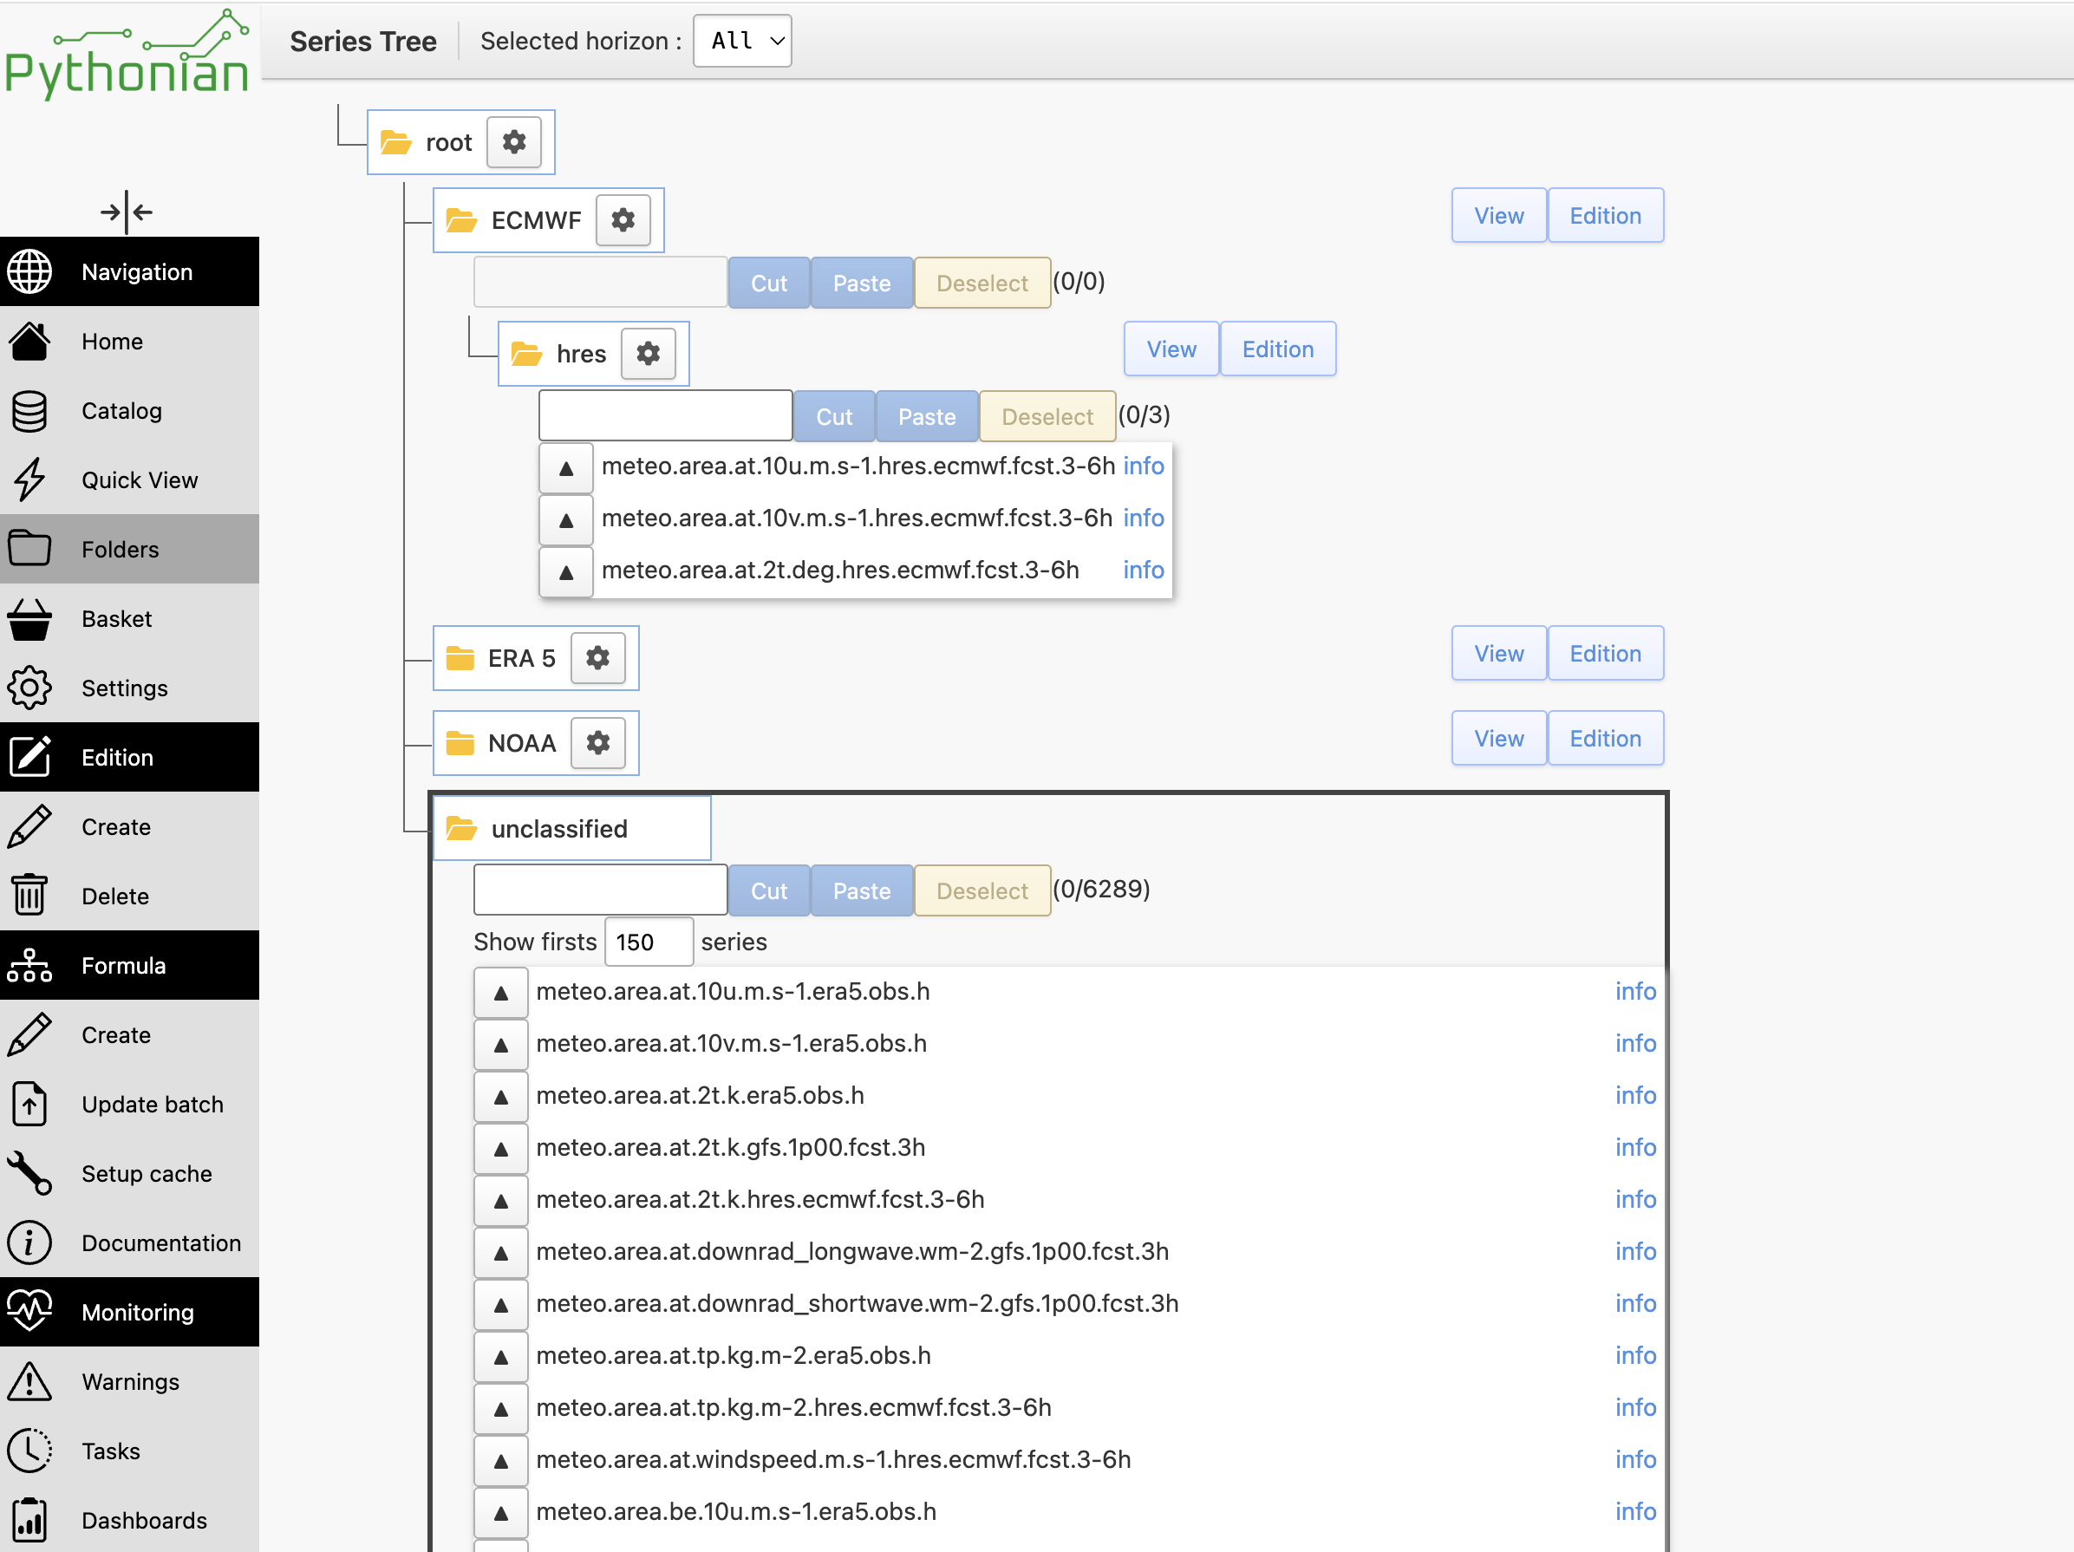Open info link for meteo.area.at.2t.deg.hres.ecmwf.fcst.3-6h
2074x1552 pixels.
pos(1143,571)
